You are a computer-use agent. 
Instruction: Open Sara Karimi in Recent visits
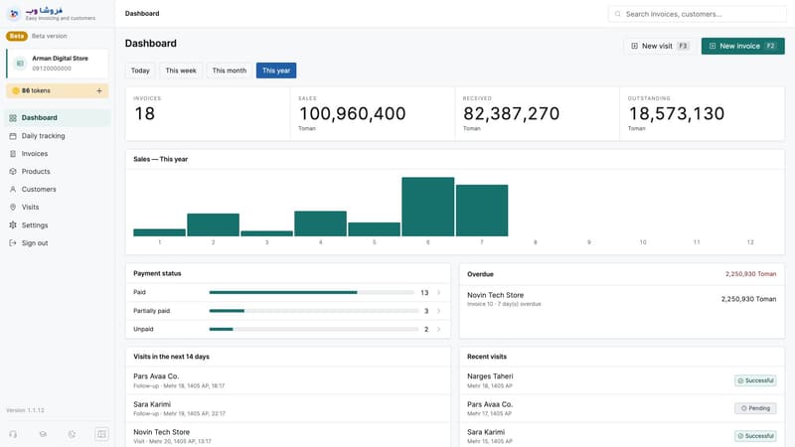pyautogui.click(x=622, y=435)
